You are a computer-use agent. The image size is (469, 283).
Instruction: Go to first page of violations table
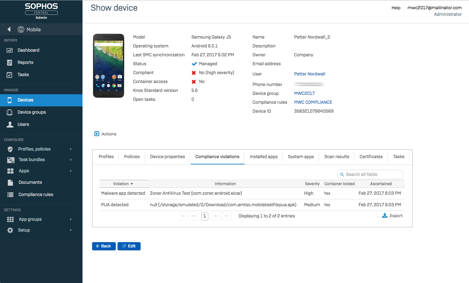183,216
